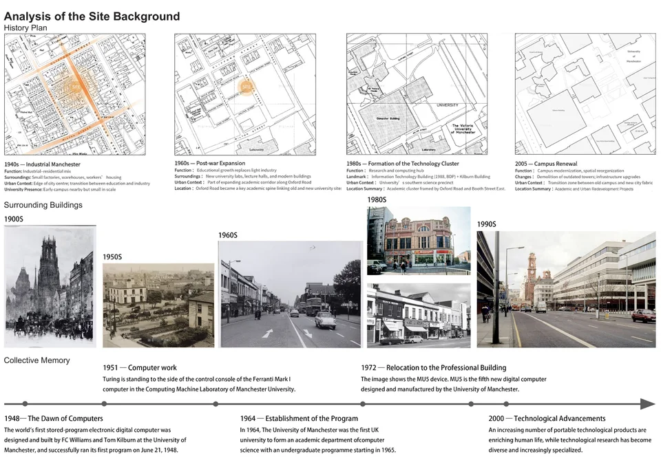The height and width of the screenshot is (467, 661).
Task: Select the 1990S clock tower street photo
Action: [x=566, y=290]
